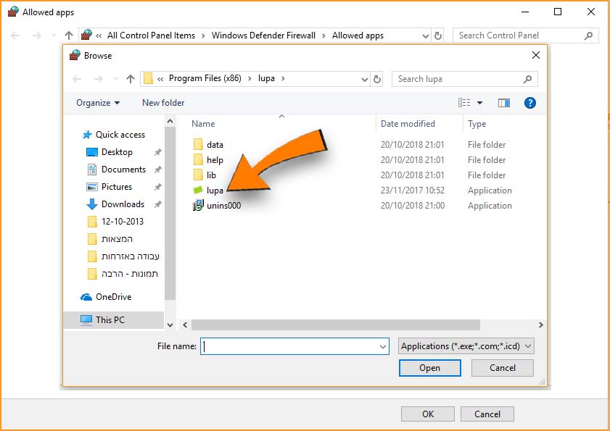Click the New folder button
The width and height of the screenshot is (610, 431).
163,103
